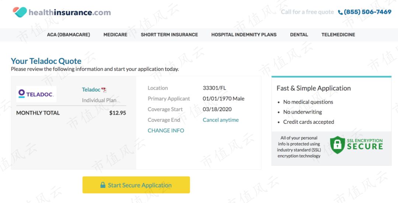The height and width of the screenshot is (203, 398).
Task: Click the healthinsurance.com logo icon
Action: pos(20,12)
